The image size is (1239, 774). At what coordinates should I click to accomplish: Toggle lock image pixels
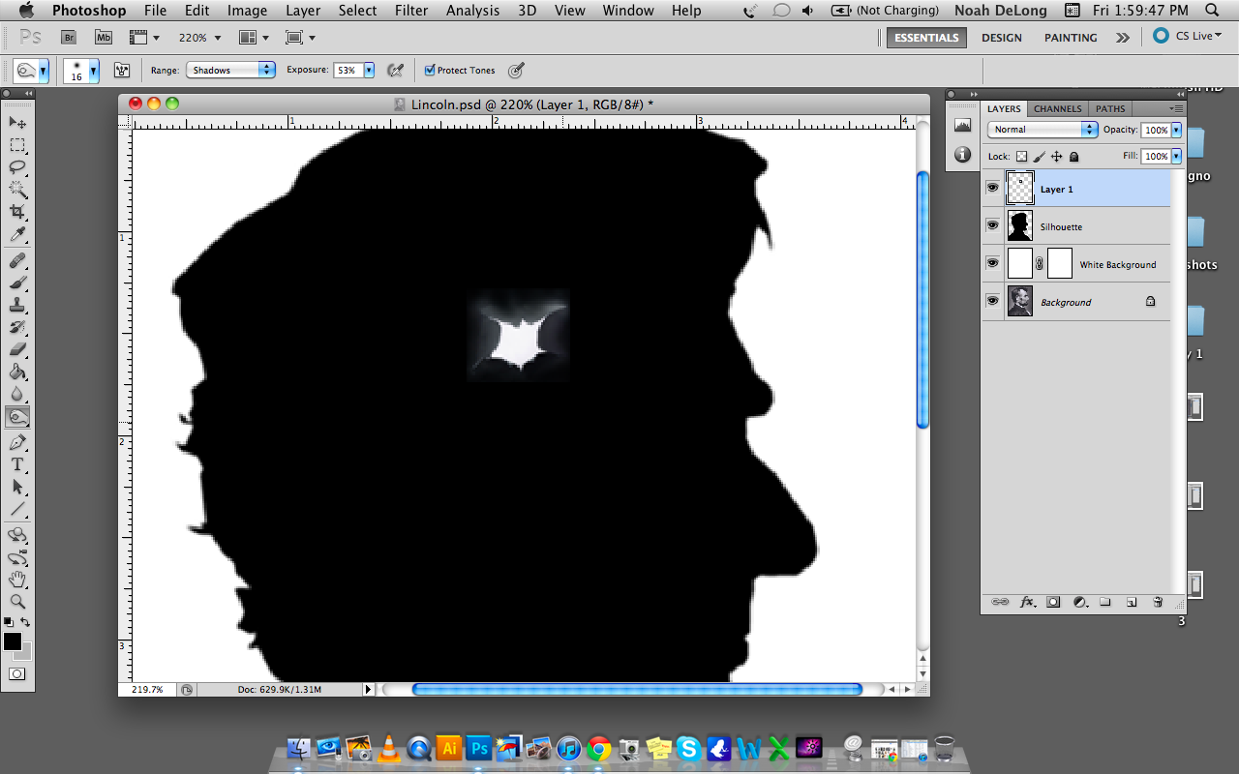click(x=1039, y=157)
